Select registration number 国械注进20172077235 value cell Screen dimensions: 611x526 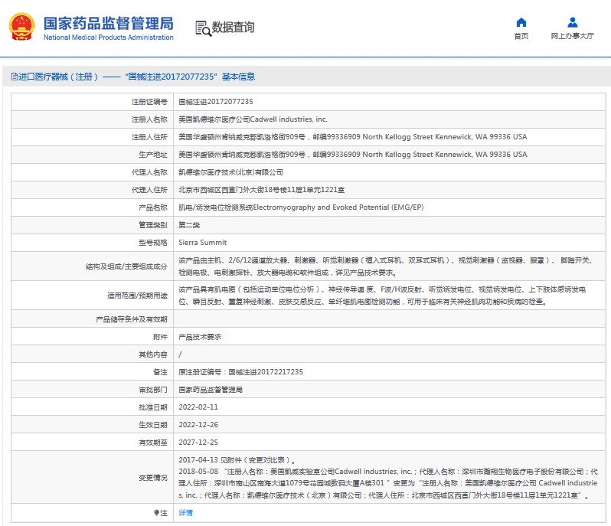[216, 102]
